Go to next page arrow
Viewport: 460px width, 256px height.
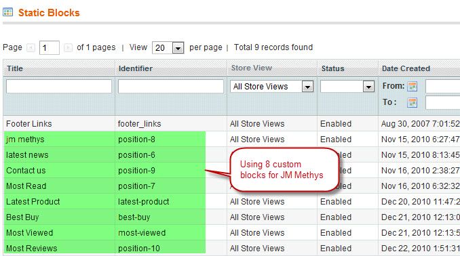coord(68,47)
